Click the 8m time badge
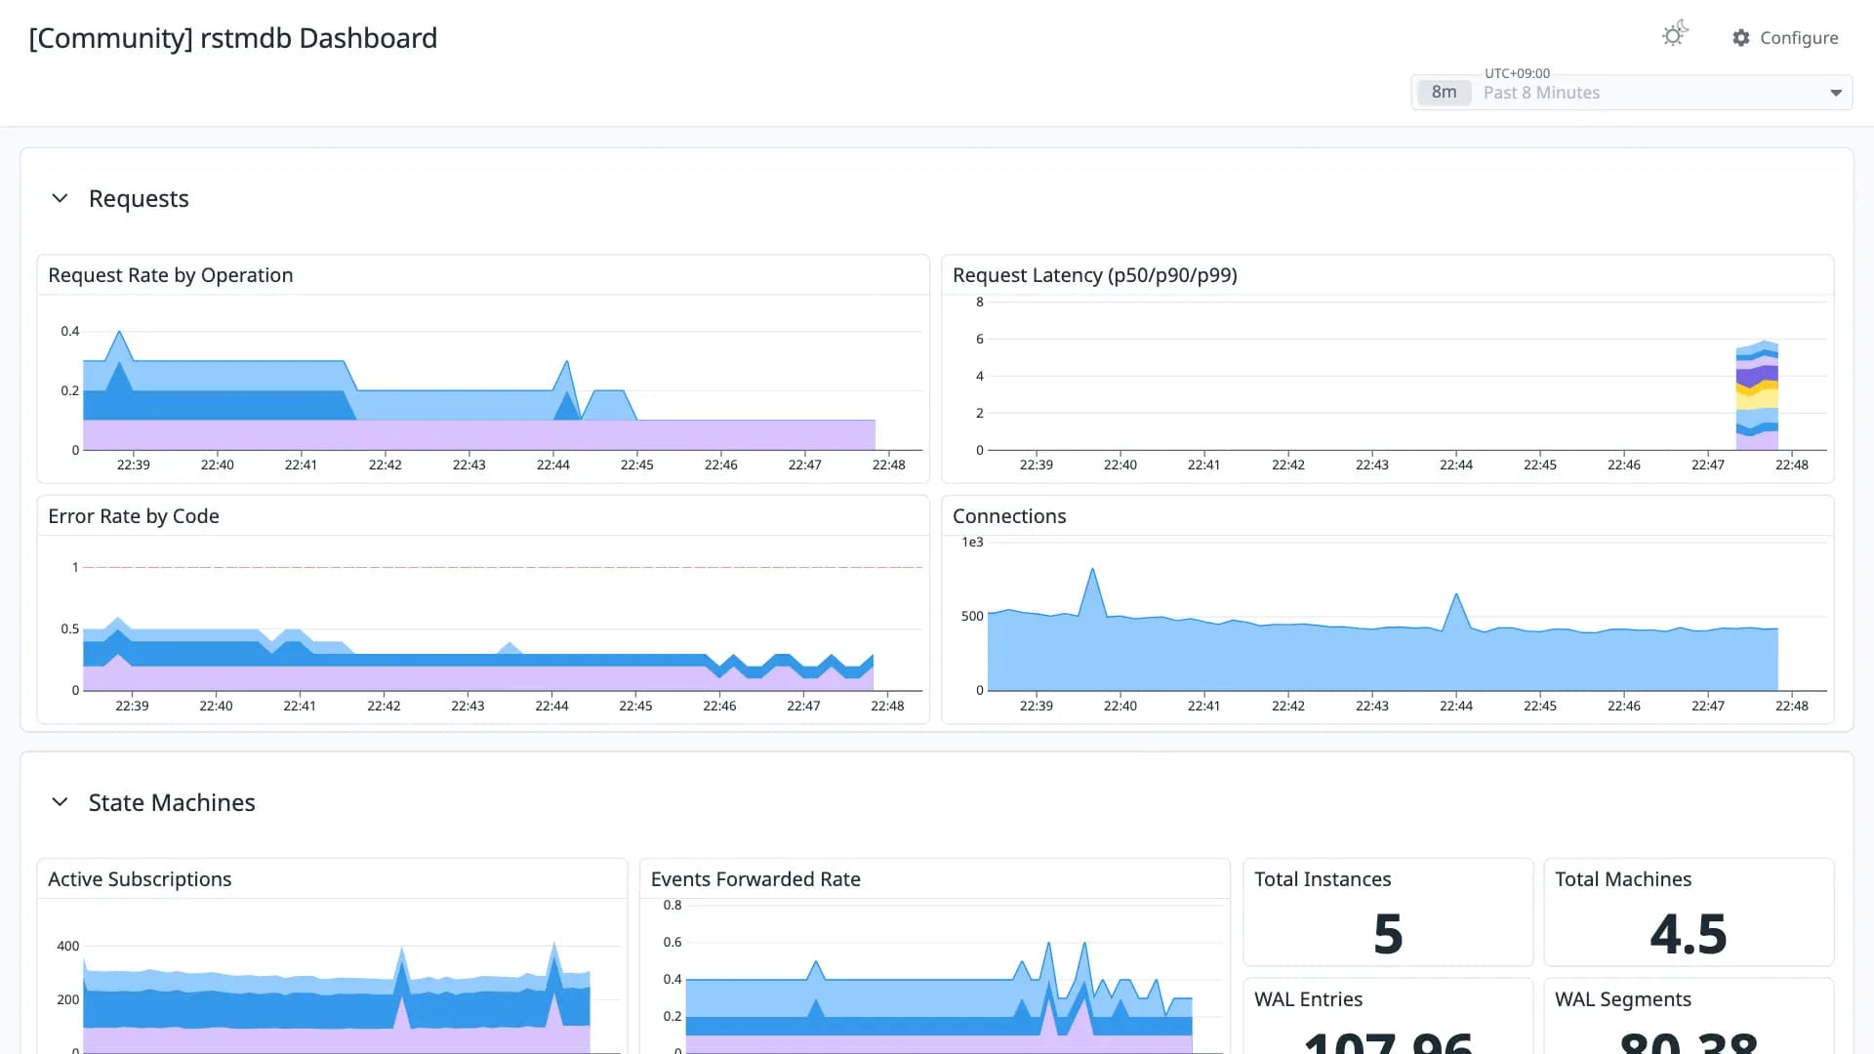1874x1054 pixels. (1444, 93)
